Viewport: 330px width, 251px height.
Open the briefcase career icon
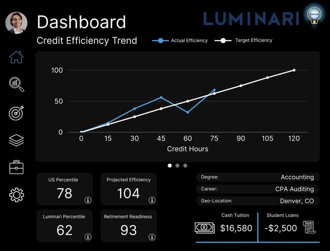point(16,167)
